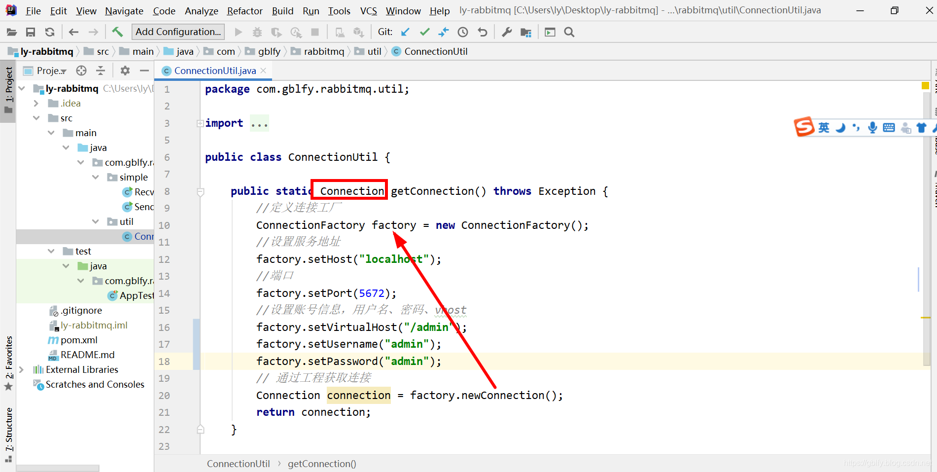Click the Open folder toolbar icon
Image resolution: width=937 pixels, height=472 pixels.
pyautogui.click(x=12, y=32)
